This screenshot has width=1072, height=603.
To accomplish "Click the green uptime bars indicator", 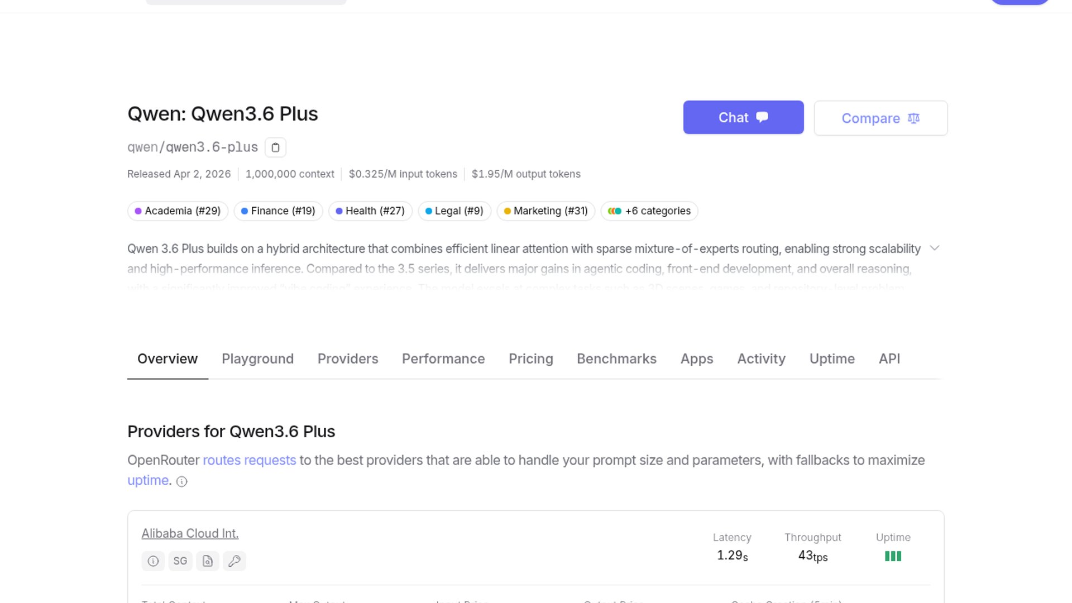I will [x=893, y=556].
